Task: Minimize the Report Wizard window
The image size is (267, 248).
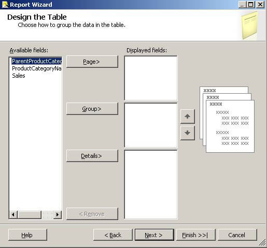Action: 243,5
